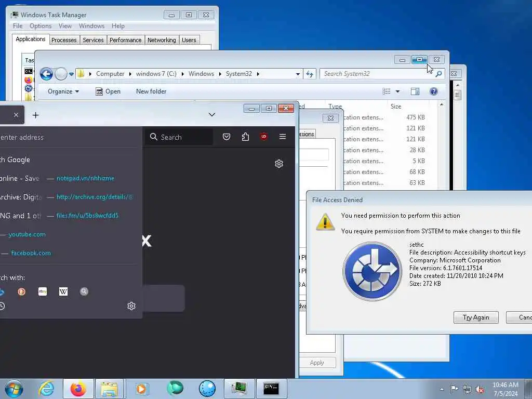Open new tab page settings gear

click(279, 164)
